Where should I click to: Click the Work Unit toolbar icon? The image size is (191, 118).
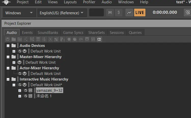point(7,39)
